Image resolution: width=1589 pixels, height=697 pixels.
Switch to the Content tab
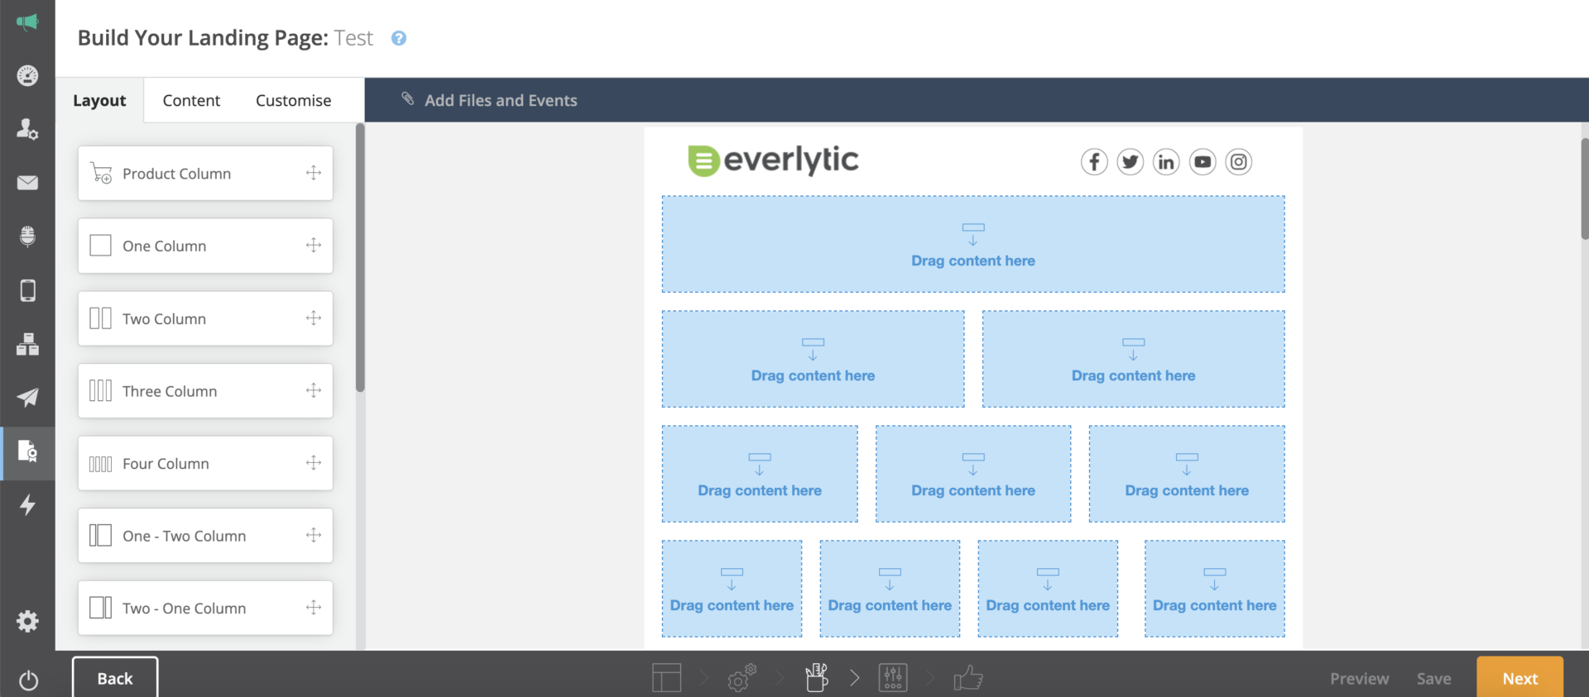(191, 101)
